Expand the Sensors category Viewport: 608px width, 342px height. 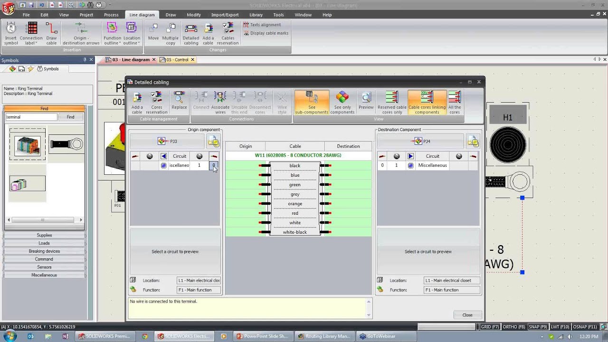(44, 267)
